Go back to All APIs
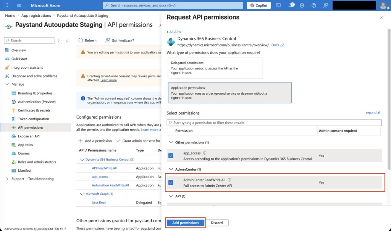The width and height of the screenshot is (391, 231). pos(174,32)
